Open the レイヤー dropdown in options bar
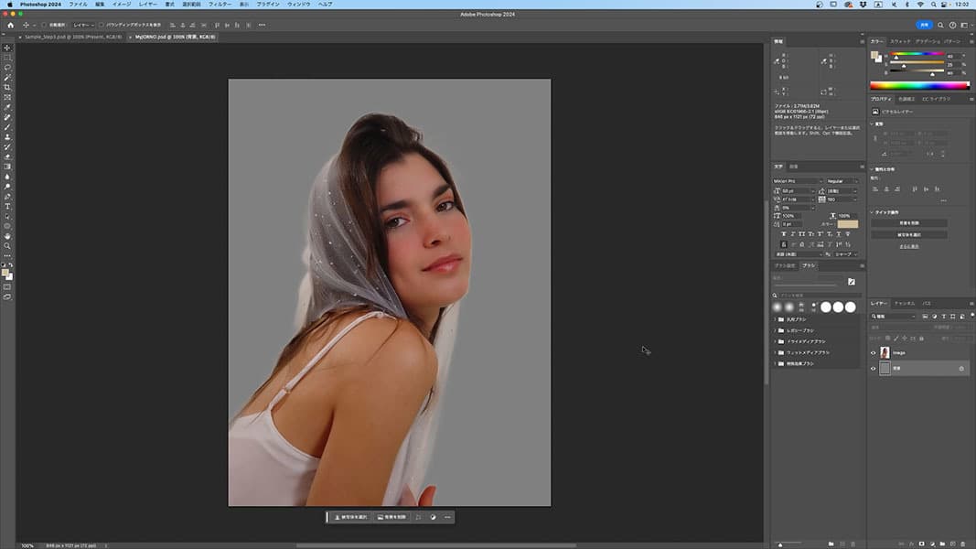Screen dimensions: 976x549 [x=82, y=25]
